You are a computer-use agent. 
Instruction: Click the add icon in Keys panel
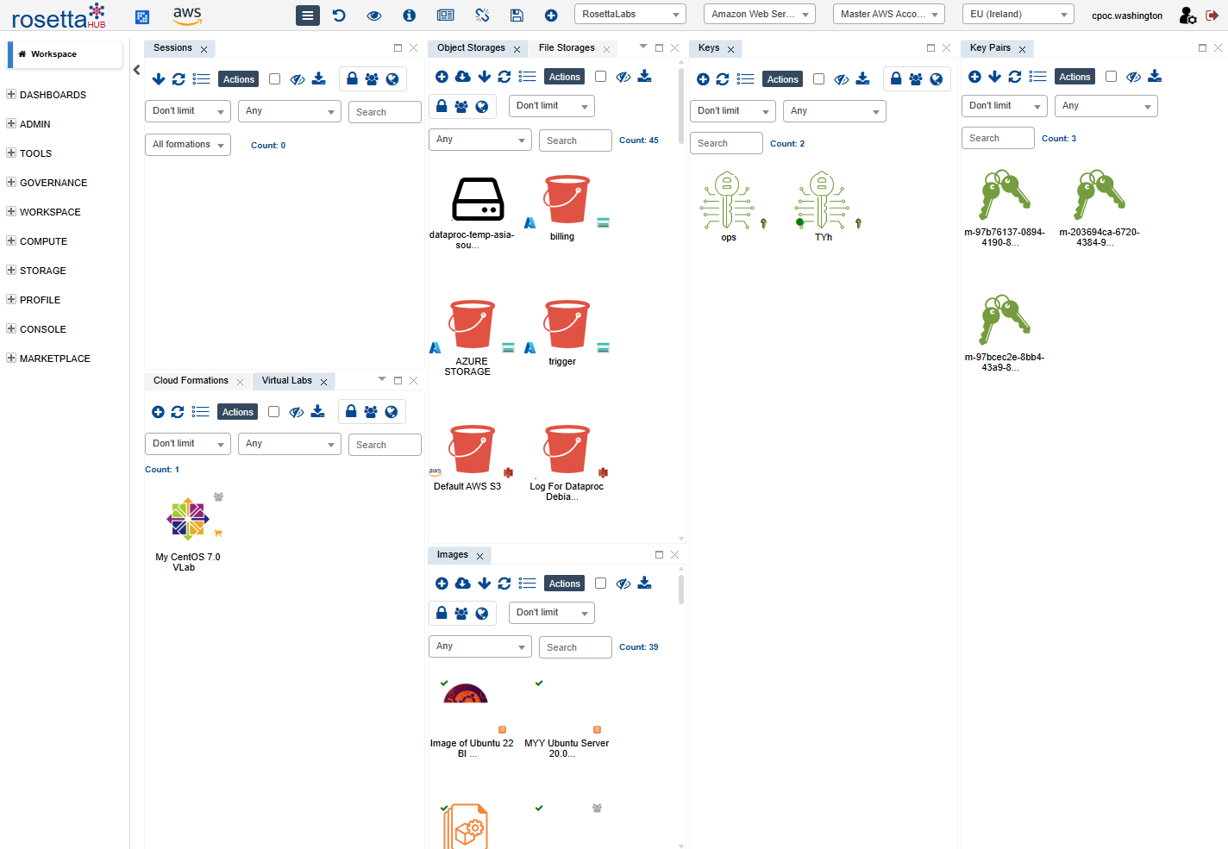pyautogui.click(x=703, y=79)
